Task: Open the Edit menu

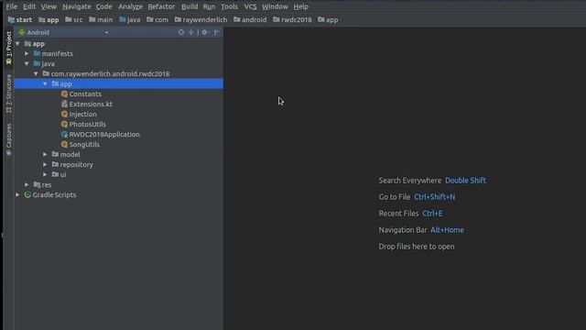Action: click(x=29, y=6)
